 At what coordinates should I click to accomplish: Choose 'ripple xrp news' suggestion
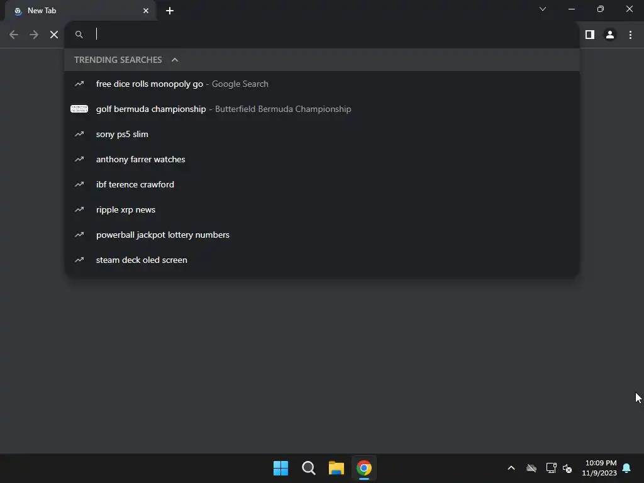pos(322,209)
